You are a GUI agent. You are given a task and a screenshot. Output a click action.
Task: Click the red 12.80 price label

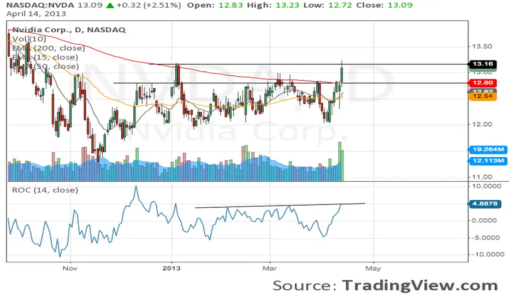(483, 83)
